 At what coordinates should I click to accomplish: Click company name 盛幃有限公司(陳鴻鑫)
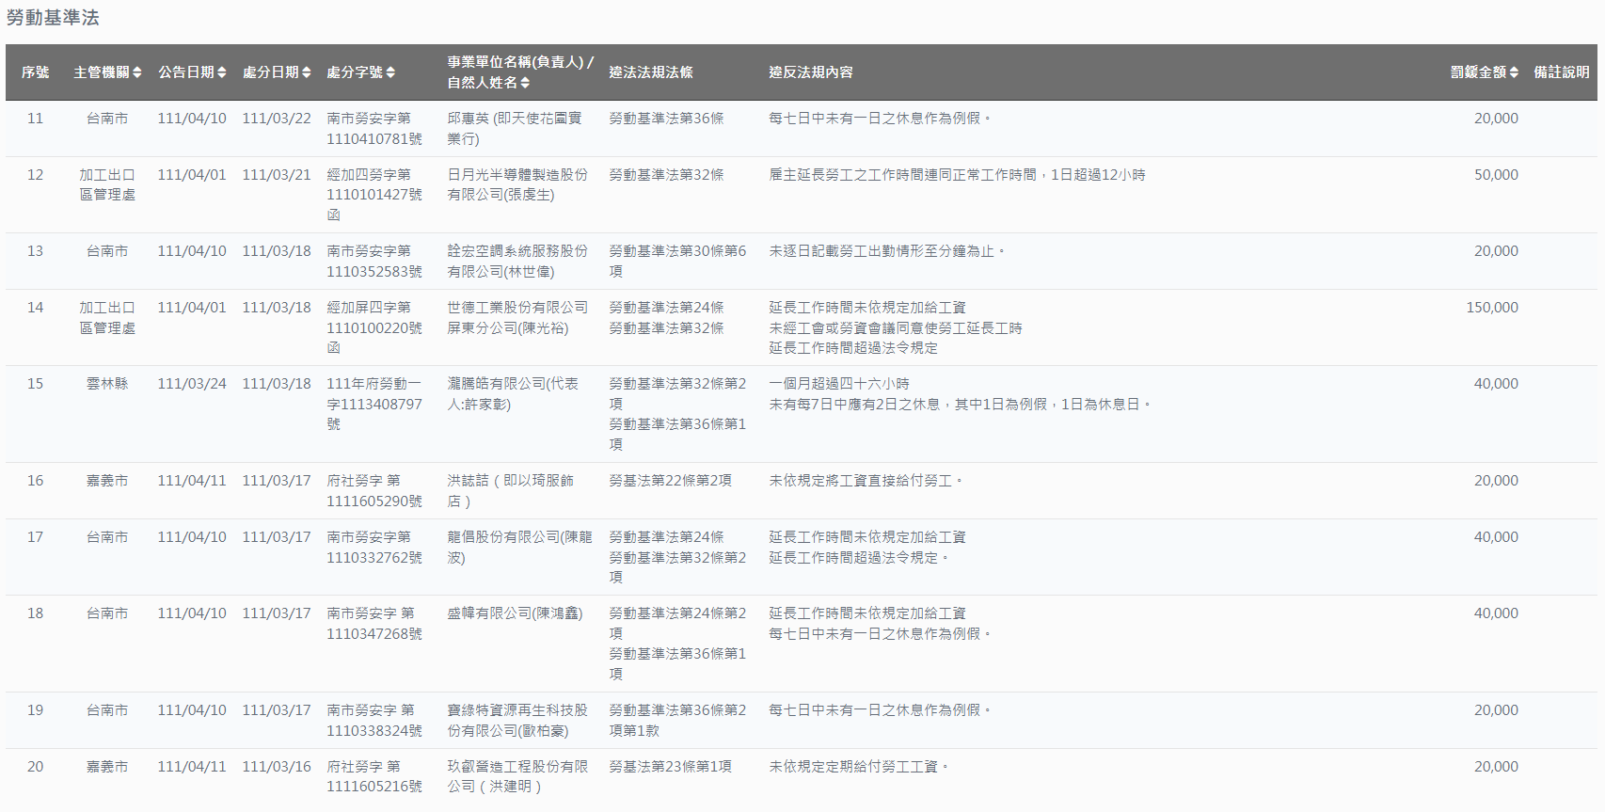[x=515, y=613]
